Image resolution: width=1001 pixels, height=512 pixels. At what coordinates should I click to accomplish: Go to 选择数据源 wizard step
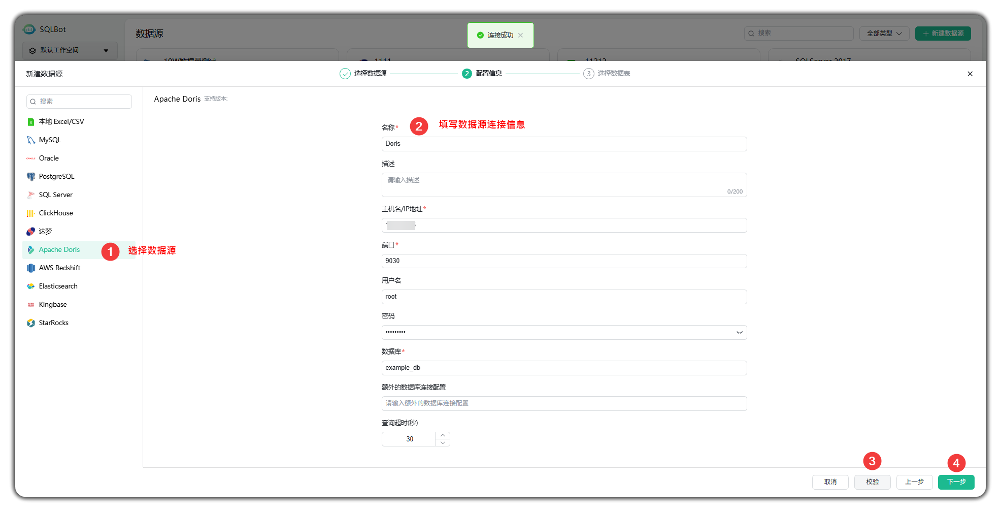[x=363, y=74]
